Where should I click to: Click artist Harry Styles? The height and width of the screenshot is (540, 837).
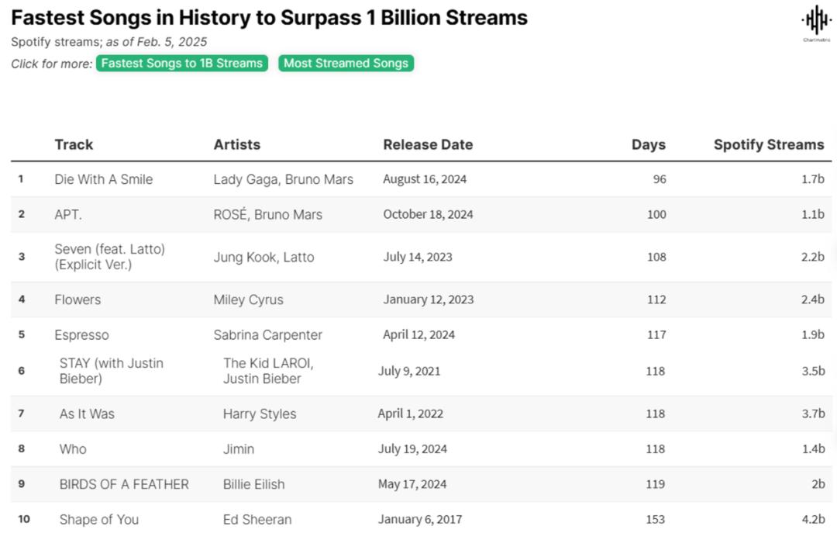(260, 414)
